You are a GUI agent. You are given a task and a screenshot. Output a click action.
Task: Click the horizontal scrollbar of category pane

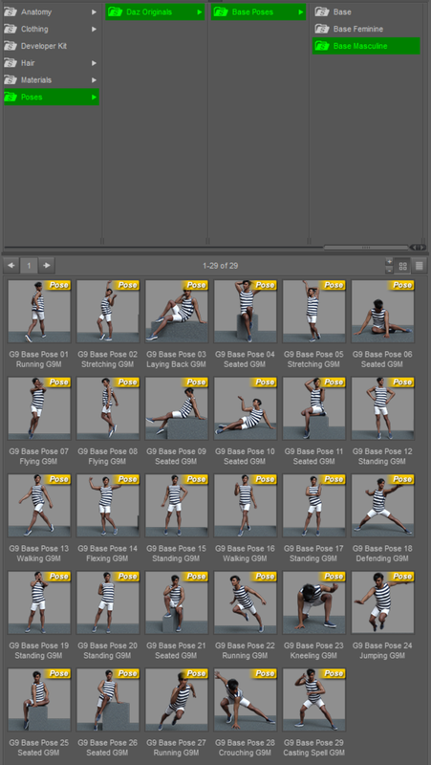366,248
